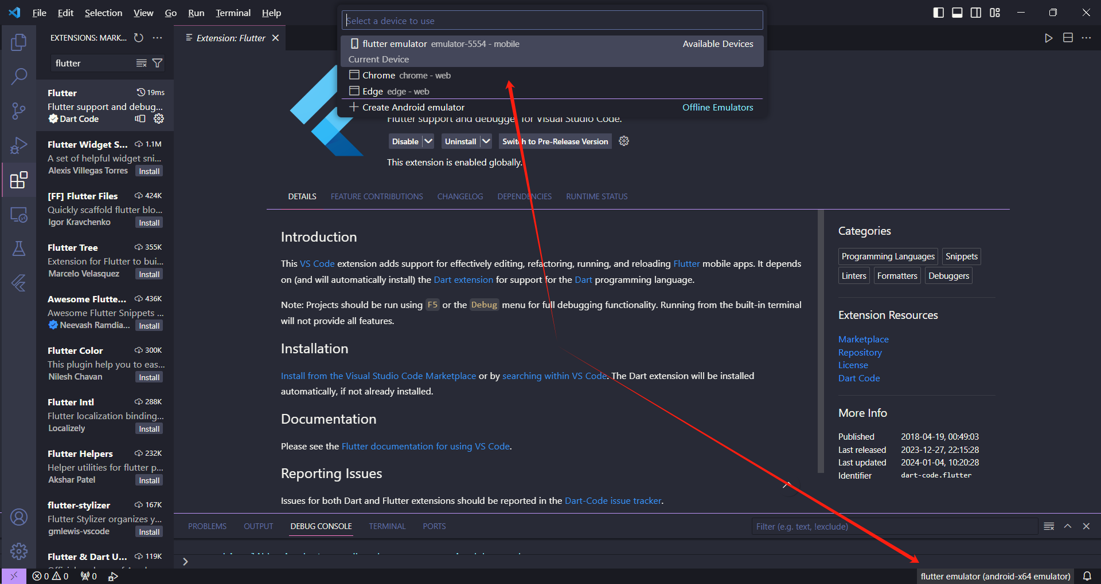Open the Changelog tab
Viewport: 1101px width, 584px height.
click(460, 196)
